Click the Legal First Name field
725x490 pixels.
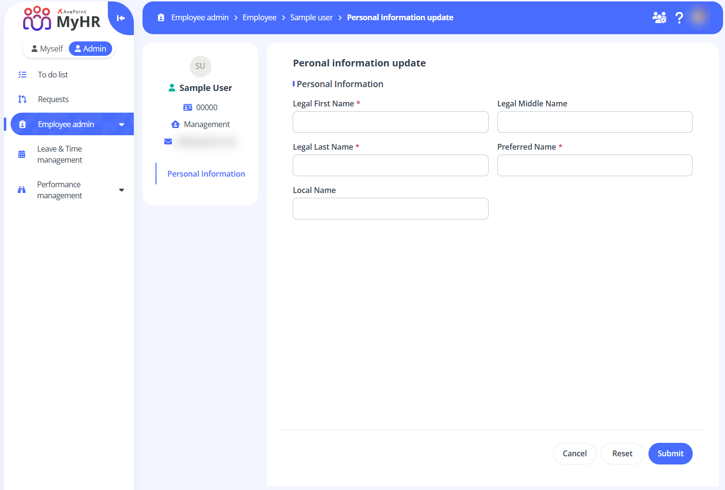click(390, 122)
